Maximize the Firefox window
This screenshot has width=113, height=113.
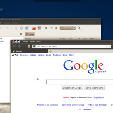pyautogui.click(x=19, y=42)
